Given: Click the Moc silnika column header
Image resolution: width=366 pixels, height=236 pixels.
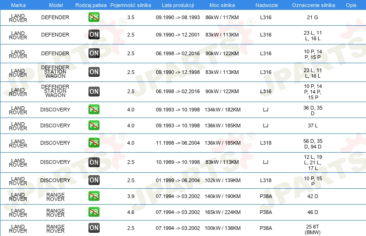Looking at the screenshot, I should pos(222,5).
